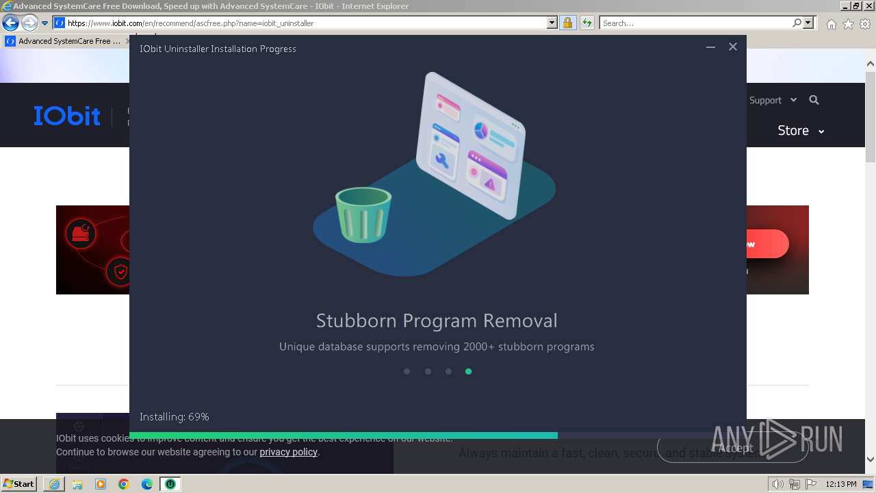Accept the cookies notice

pyautogui.click(x=732, y=448)
